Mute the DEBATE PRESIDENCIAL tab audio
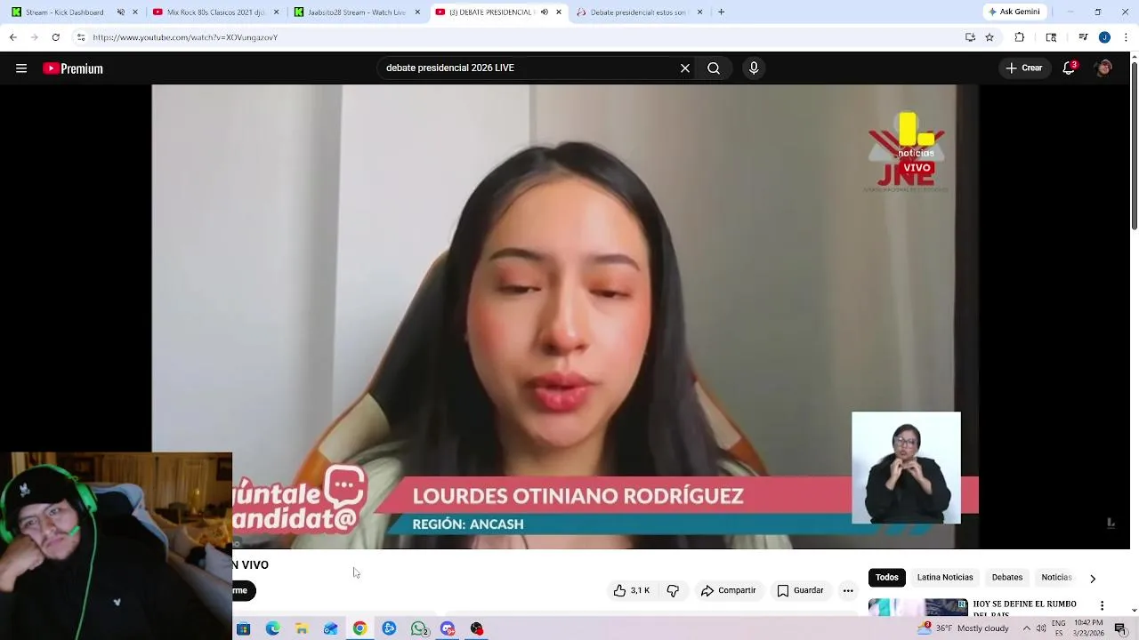Image resolution: width=1139 pixels, height=640 pixels. coord(545,12)
